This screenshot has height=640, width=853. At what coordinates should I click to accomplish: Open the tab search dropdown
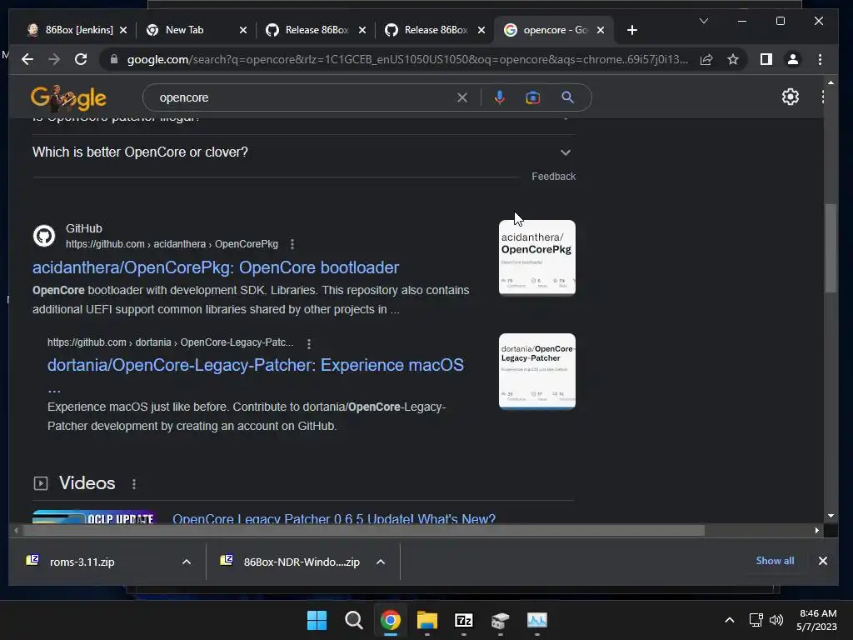pyautogui.click(x=703, y=21)
